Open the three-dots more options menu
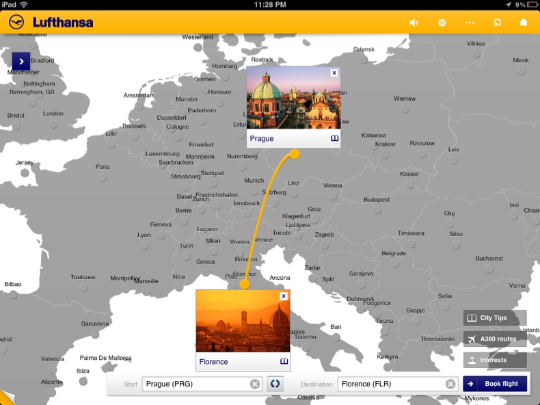This screenshot has height=405, width=540. (x=470, y=23)
